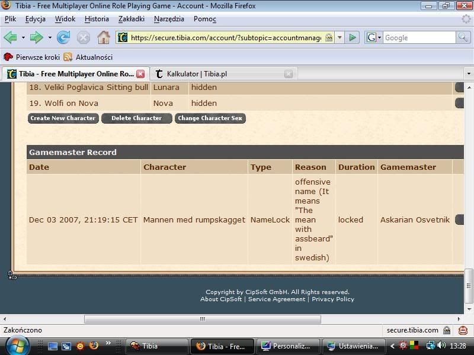Close the Kalkulator Tibia.pl tab

[x=289, y=74]
